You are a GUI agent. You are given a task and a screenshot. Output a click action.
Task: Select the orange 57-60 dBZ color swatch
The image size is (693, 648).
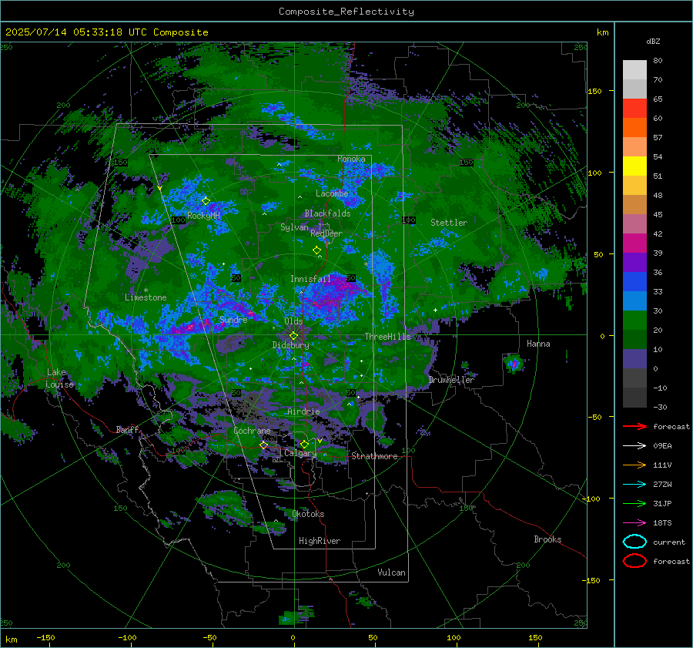(x=634, y=128)
